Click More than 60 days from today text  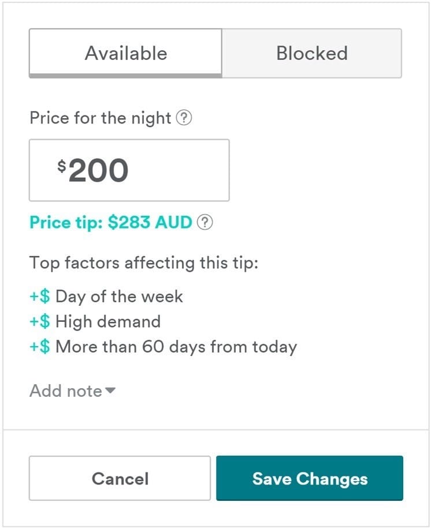(176, 347)
